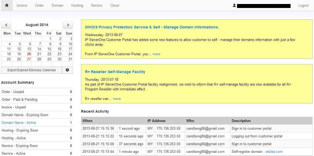Screen dimensions: 314x156
Task: Go to the home icon tab
Action: (x=7, y=5)
